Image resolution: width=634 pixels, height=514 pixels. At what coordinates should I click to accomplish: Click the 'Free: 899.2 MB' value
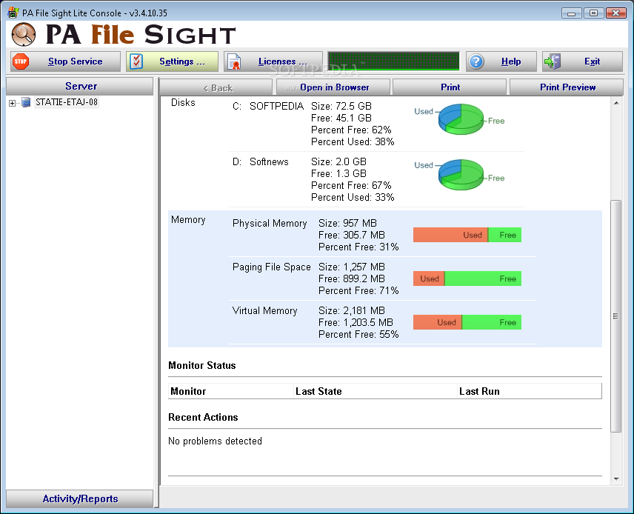click(x=351, y=278)
